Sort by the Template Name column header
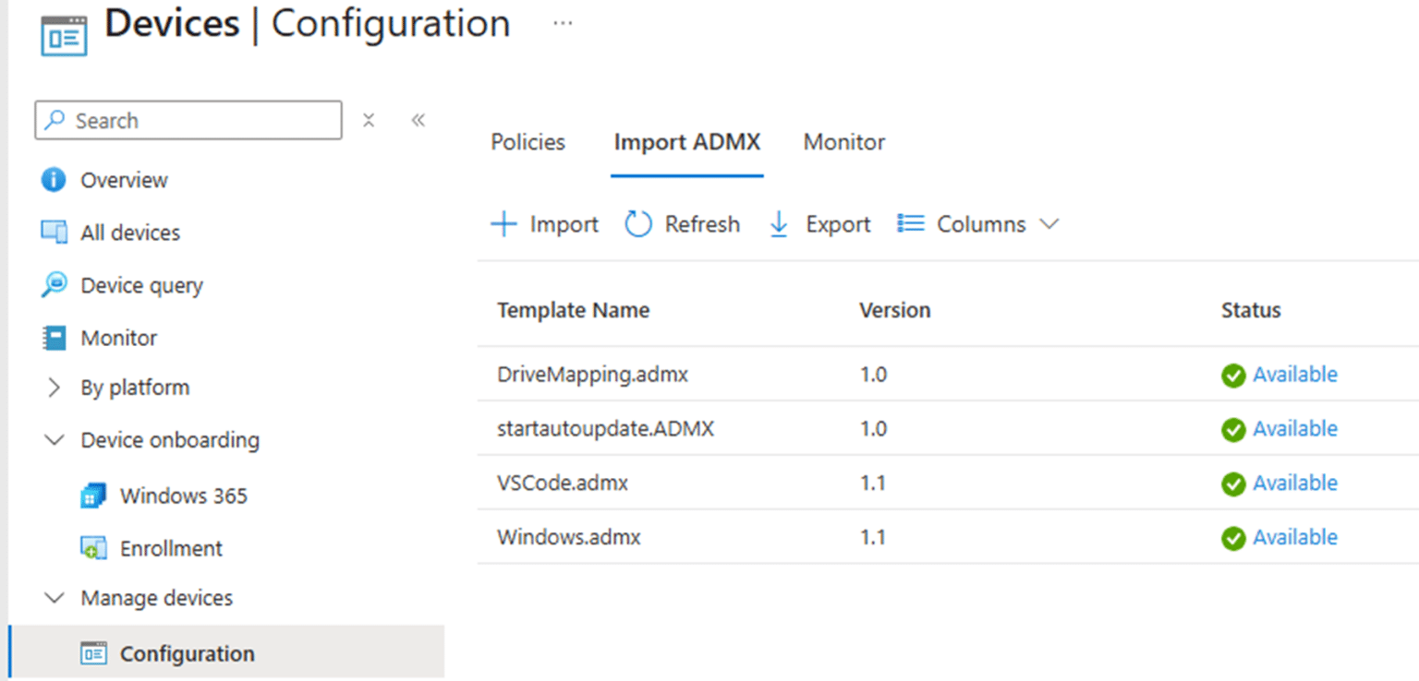Viewport: 1419px width, 681px height. [x=573, y=310]
